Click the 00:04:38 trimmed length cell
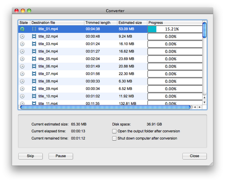This screenshot has height=182, width=225. 93,29
